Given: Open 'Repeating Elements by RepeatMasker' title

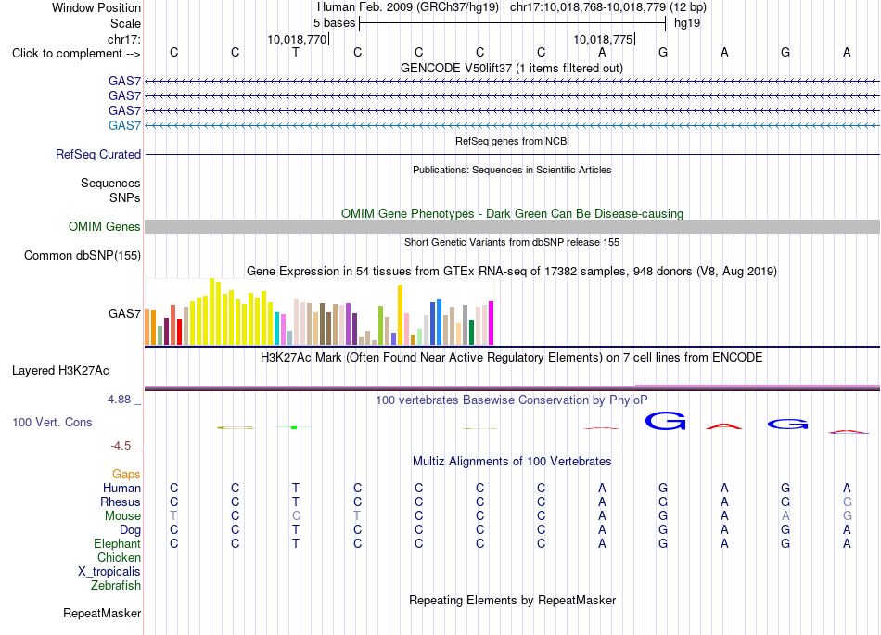Looking at the screenshot, I should (513, 600).
